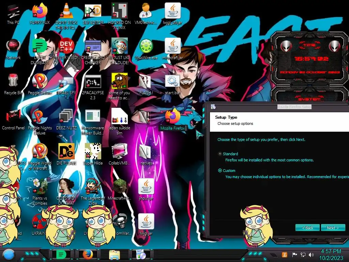Select the minecraft.jar file icon
Viewport: 349px width, 262px height.
click(x=172, y=46)
